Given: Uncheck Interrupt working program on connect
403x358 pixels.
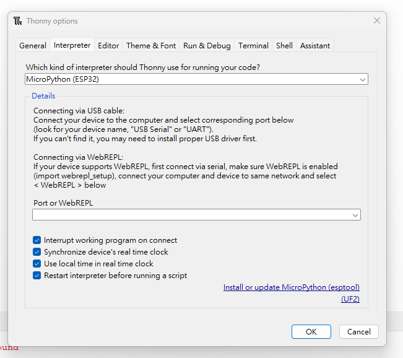Looking at the screenshot, I should (37, 240).
